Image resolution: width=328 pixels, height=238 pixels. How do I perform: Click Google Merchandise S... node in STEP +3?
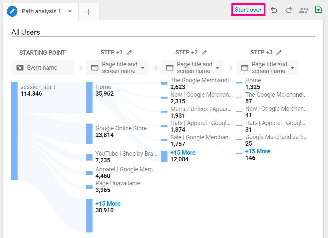click(x=276, y=137)
